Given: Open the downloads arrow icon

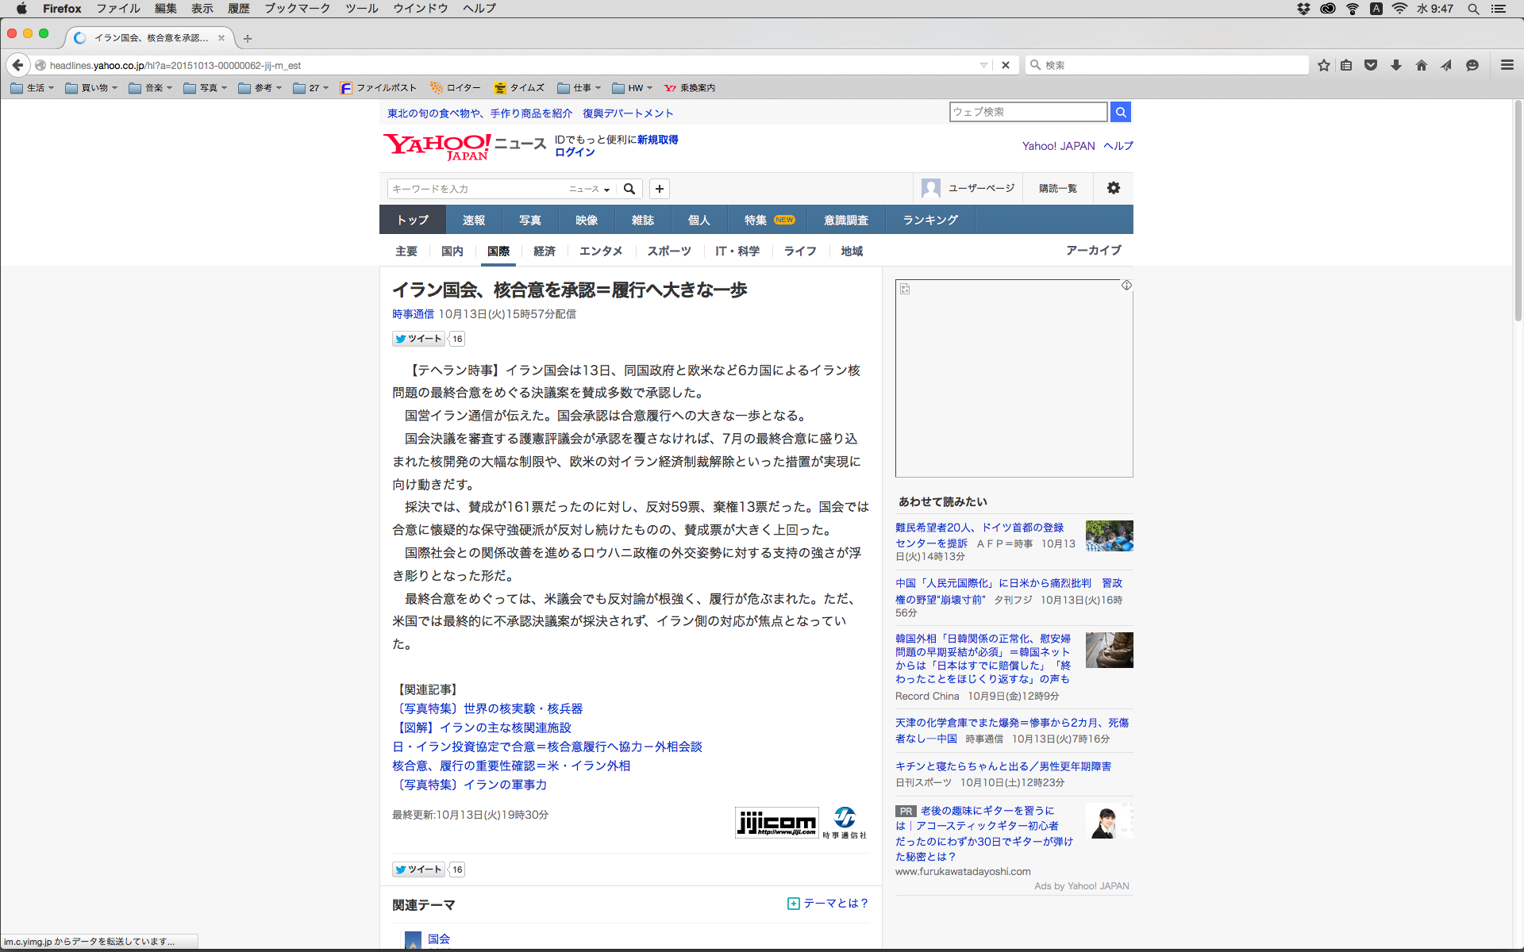Looking at the screenshot, I should point(1396,65).
